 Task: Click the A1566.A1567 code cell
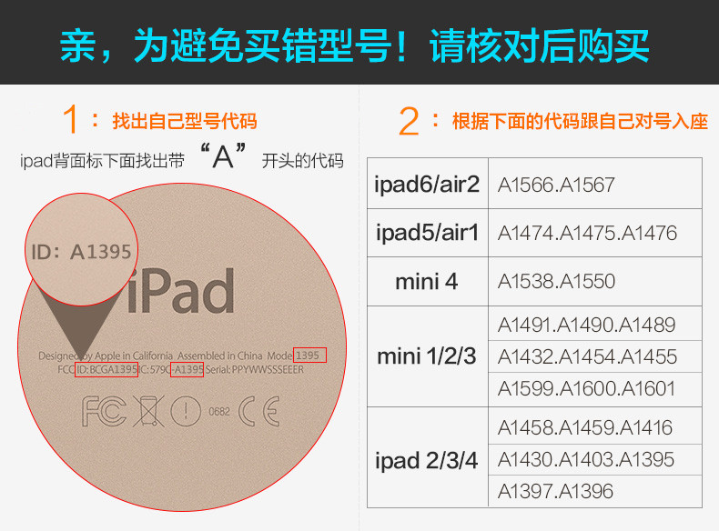tap(556, 185)
